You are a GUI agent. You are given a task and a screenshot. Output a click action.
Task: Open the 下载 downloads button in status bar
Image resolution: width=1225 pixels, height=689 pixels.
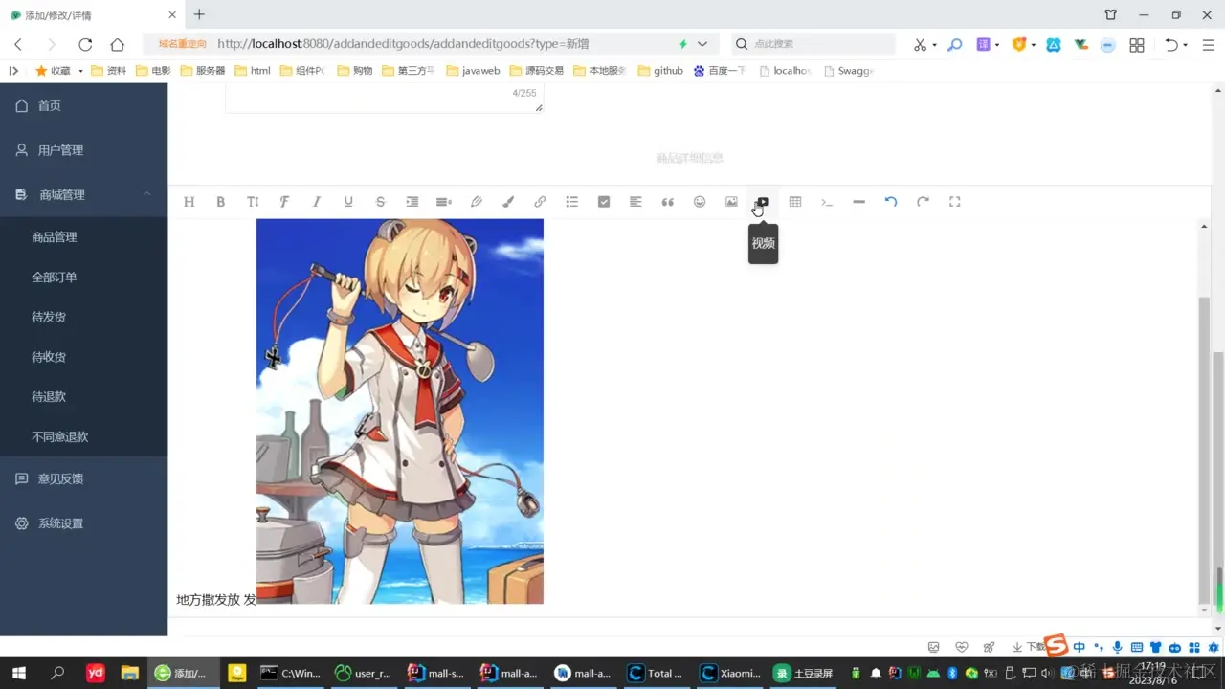[x=1029, y=647]
